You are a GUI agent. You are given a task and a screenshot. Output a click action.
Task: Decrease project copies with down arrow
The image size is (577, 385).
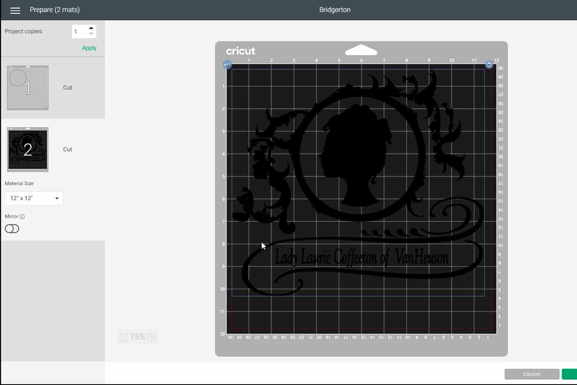(91, 34)
